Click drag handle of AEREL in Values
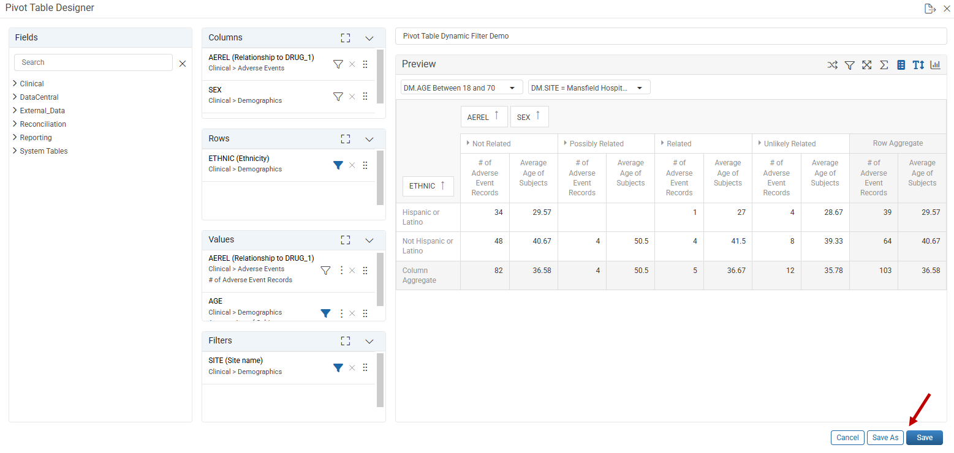The height and width of the screenshot is (453, 954). tap(365, 270)
